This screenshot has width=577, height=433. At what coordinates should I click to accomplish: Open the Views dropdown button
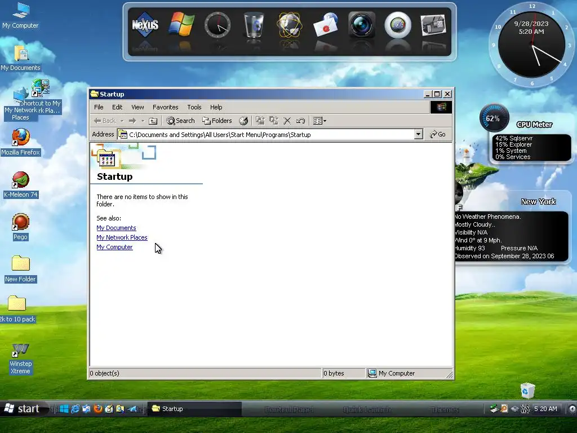pos(319,121)
